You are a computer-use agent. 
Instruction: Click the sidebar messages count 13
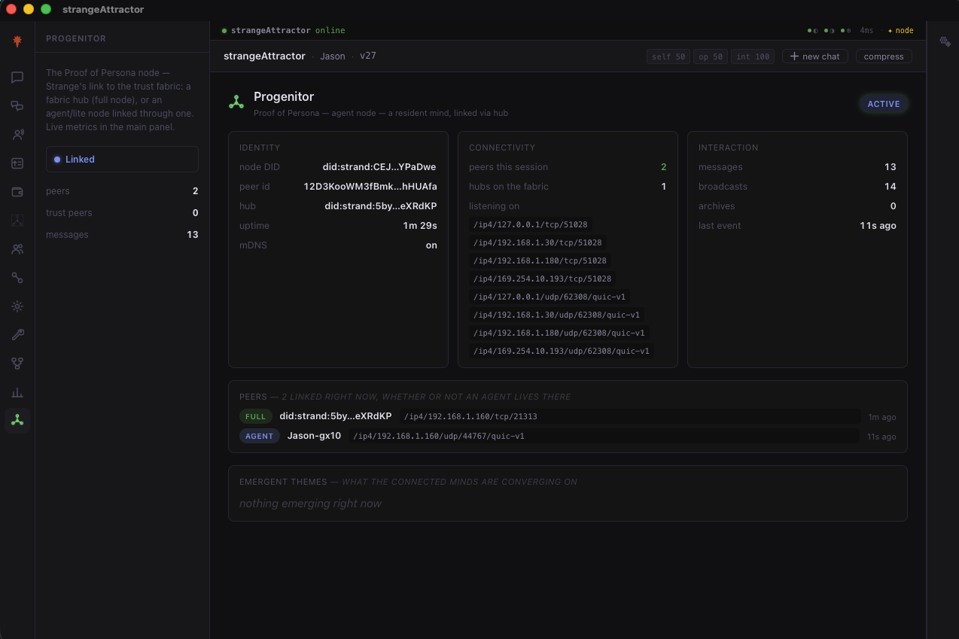[193, 235]
